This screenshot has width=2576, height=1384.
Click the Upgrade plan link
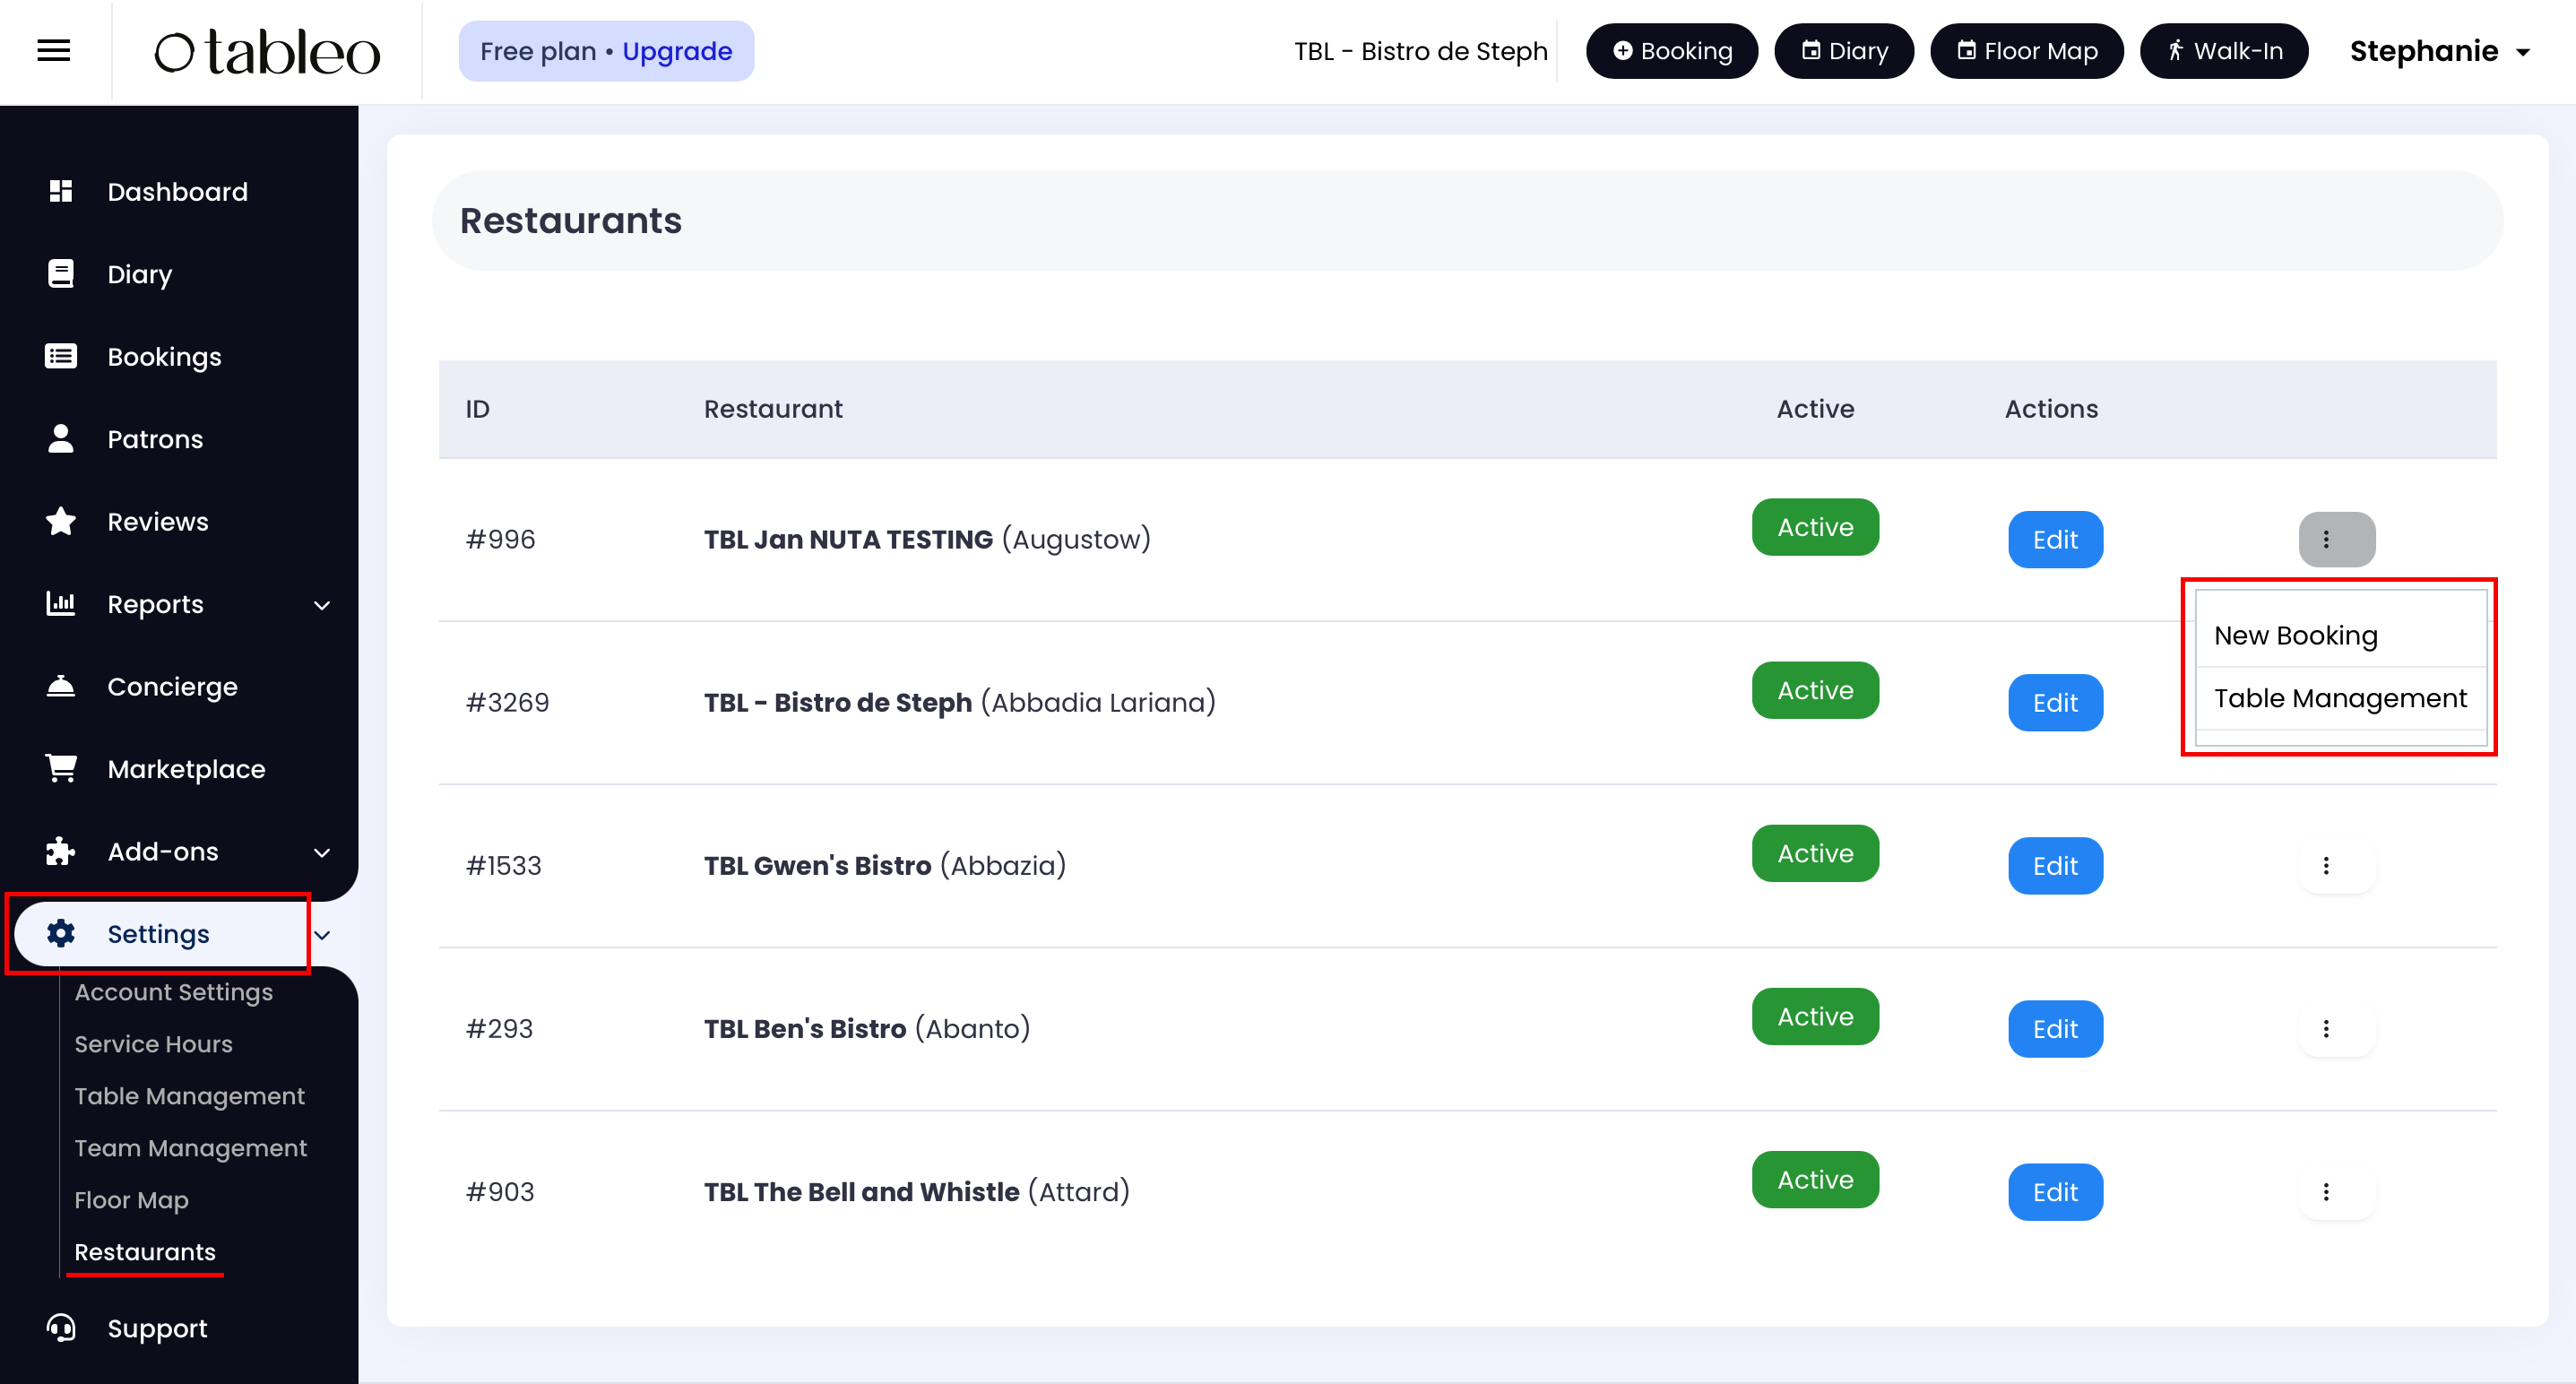click(x=677, y=51)
